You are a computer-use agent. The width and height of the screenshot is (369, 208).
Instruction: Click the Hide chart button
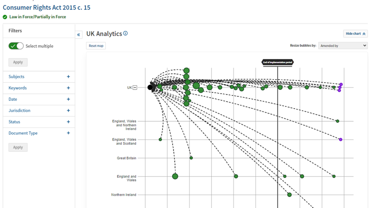coord(355,34)
